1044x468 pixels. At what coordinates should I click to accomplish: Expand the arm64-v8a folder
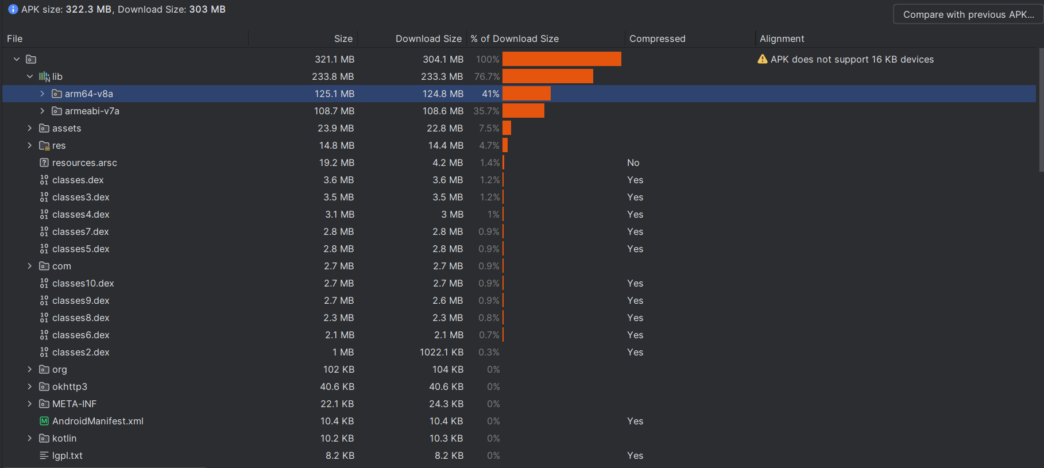pos(42,94)
